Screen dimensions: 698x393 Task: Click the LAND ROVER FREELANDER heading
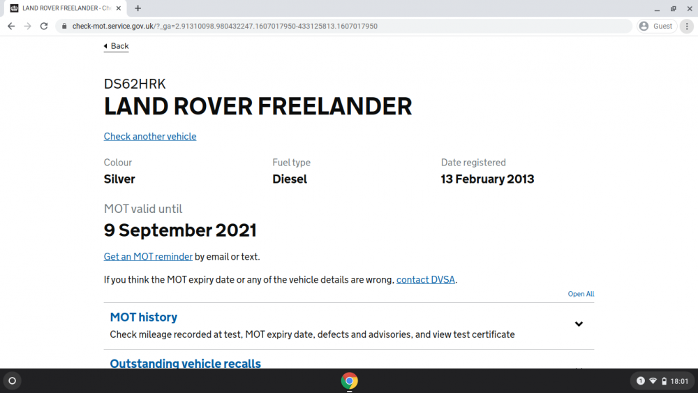tap(258, 107)
